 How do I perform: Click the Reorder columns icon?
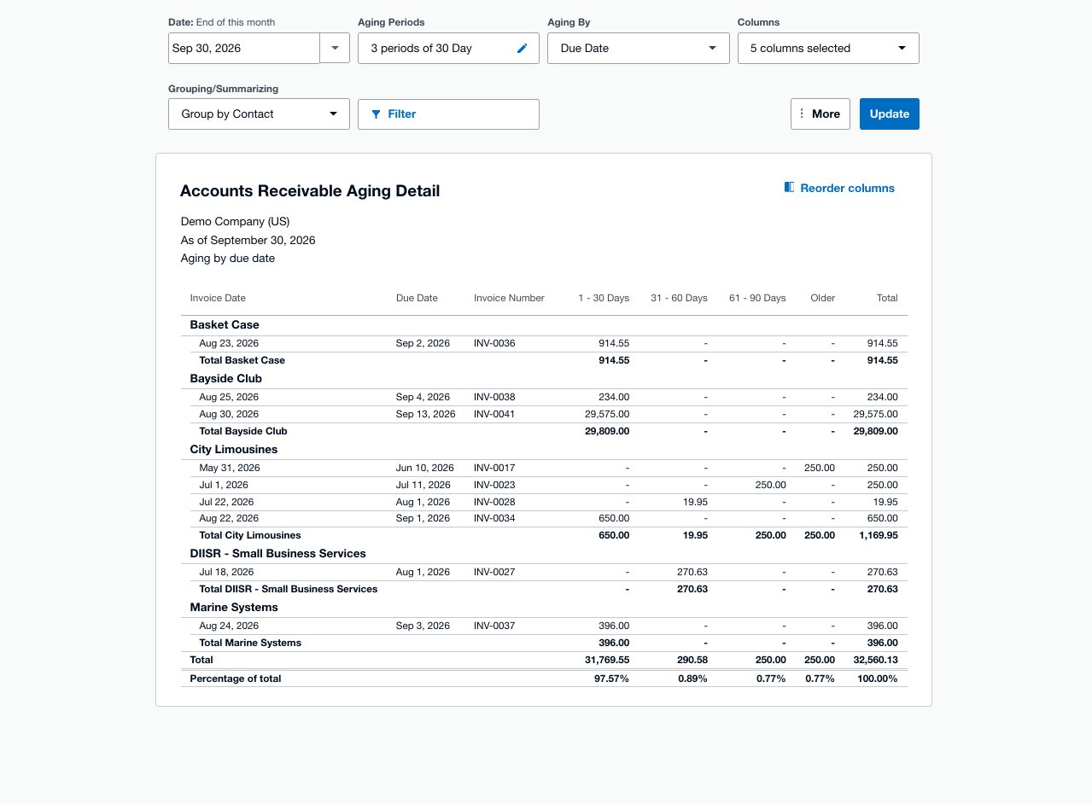(x=790, y=188)
